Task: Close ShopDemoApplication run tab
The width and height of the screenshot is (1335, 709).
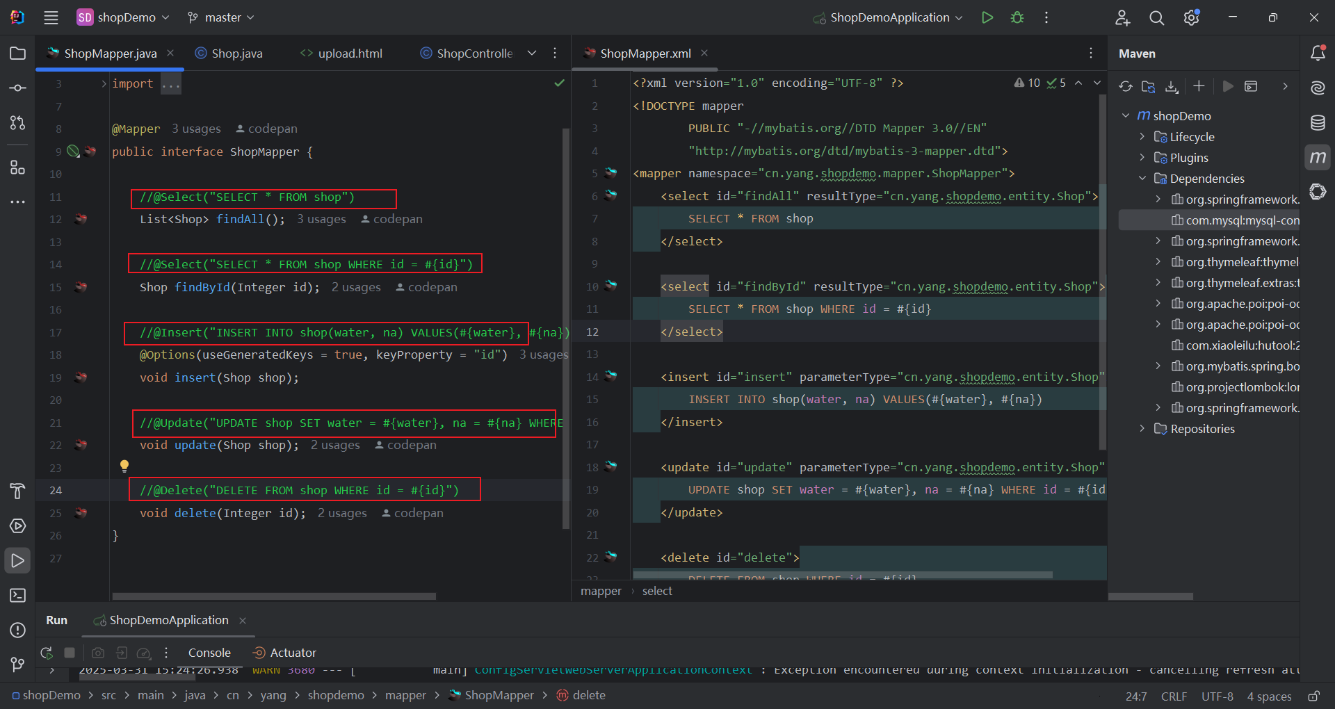Action: coord(243,621)
